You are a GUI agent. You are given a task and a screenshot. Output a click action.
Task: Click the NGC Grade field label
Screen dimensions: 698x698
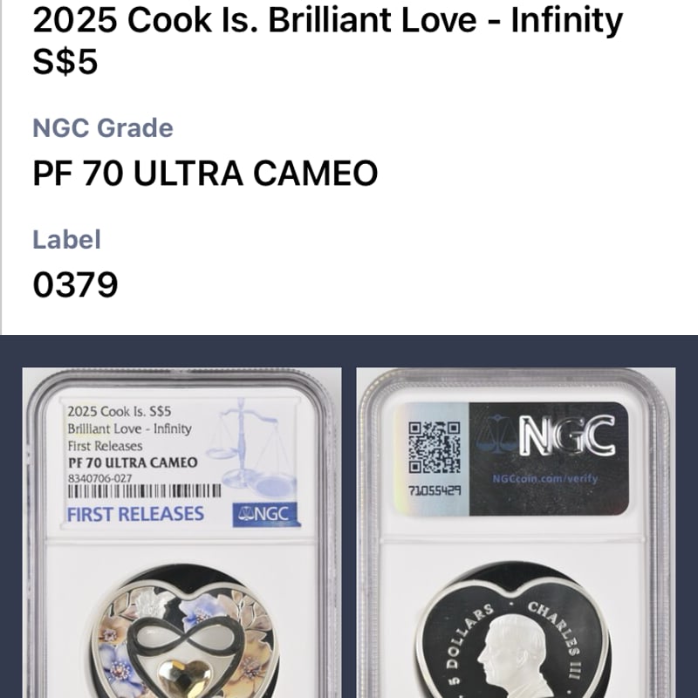(103, 127)
